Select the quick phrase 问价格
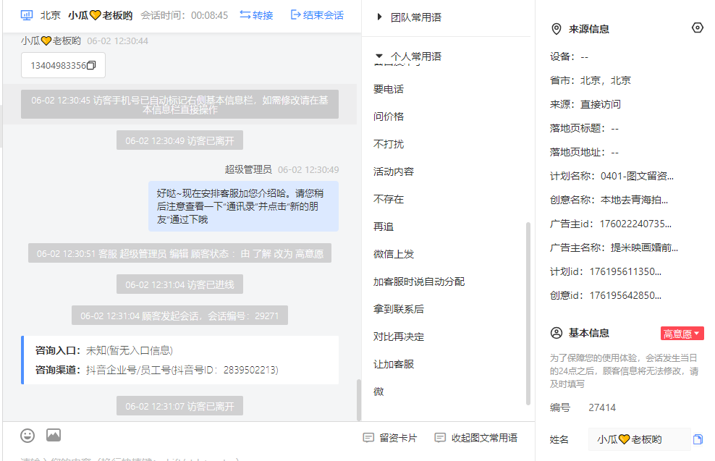Screen dimensions: 715x461 [x=389, y=117]
